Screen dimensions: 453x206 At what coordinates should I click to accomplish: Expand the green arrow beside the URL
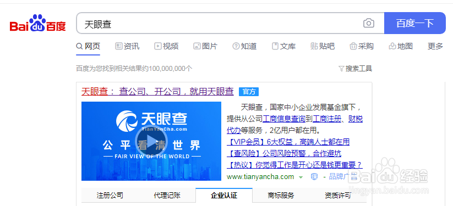(301, 177)
